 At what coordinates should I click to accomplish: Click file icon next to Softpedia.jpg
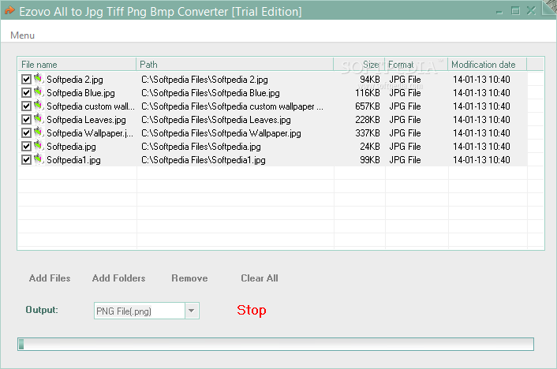click(39, 146)
